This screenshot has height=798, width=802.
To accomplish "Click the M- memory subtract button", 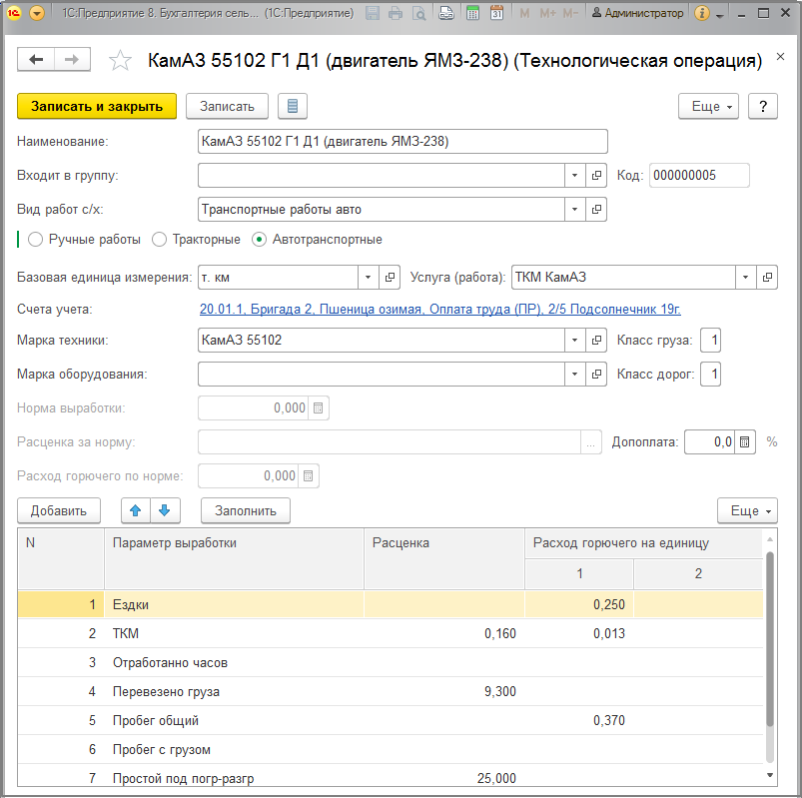I will click(569, 13).
